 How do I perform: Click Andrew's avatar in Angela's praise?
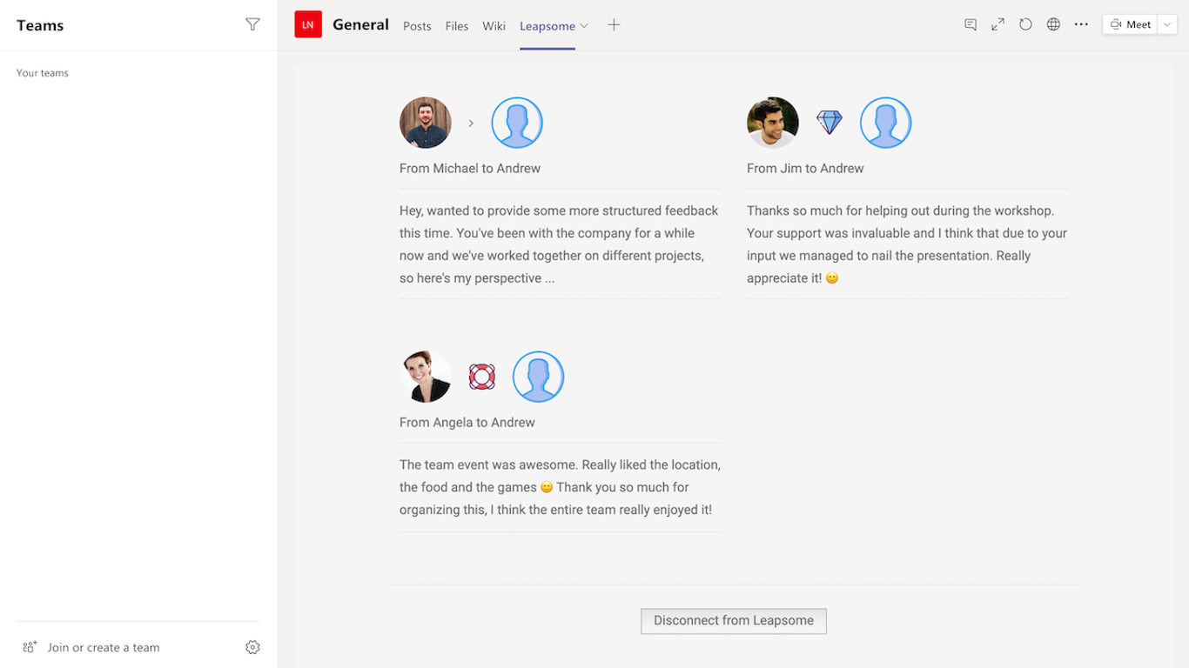pos(538,377)
